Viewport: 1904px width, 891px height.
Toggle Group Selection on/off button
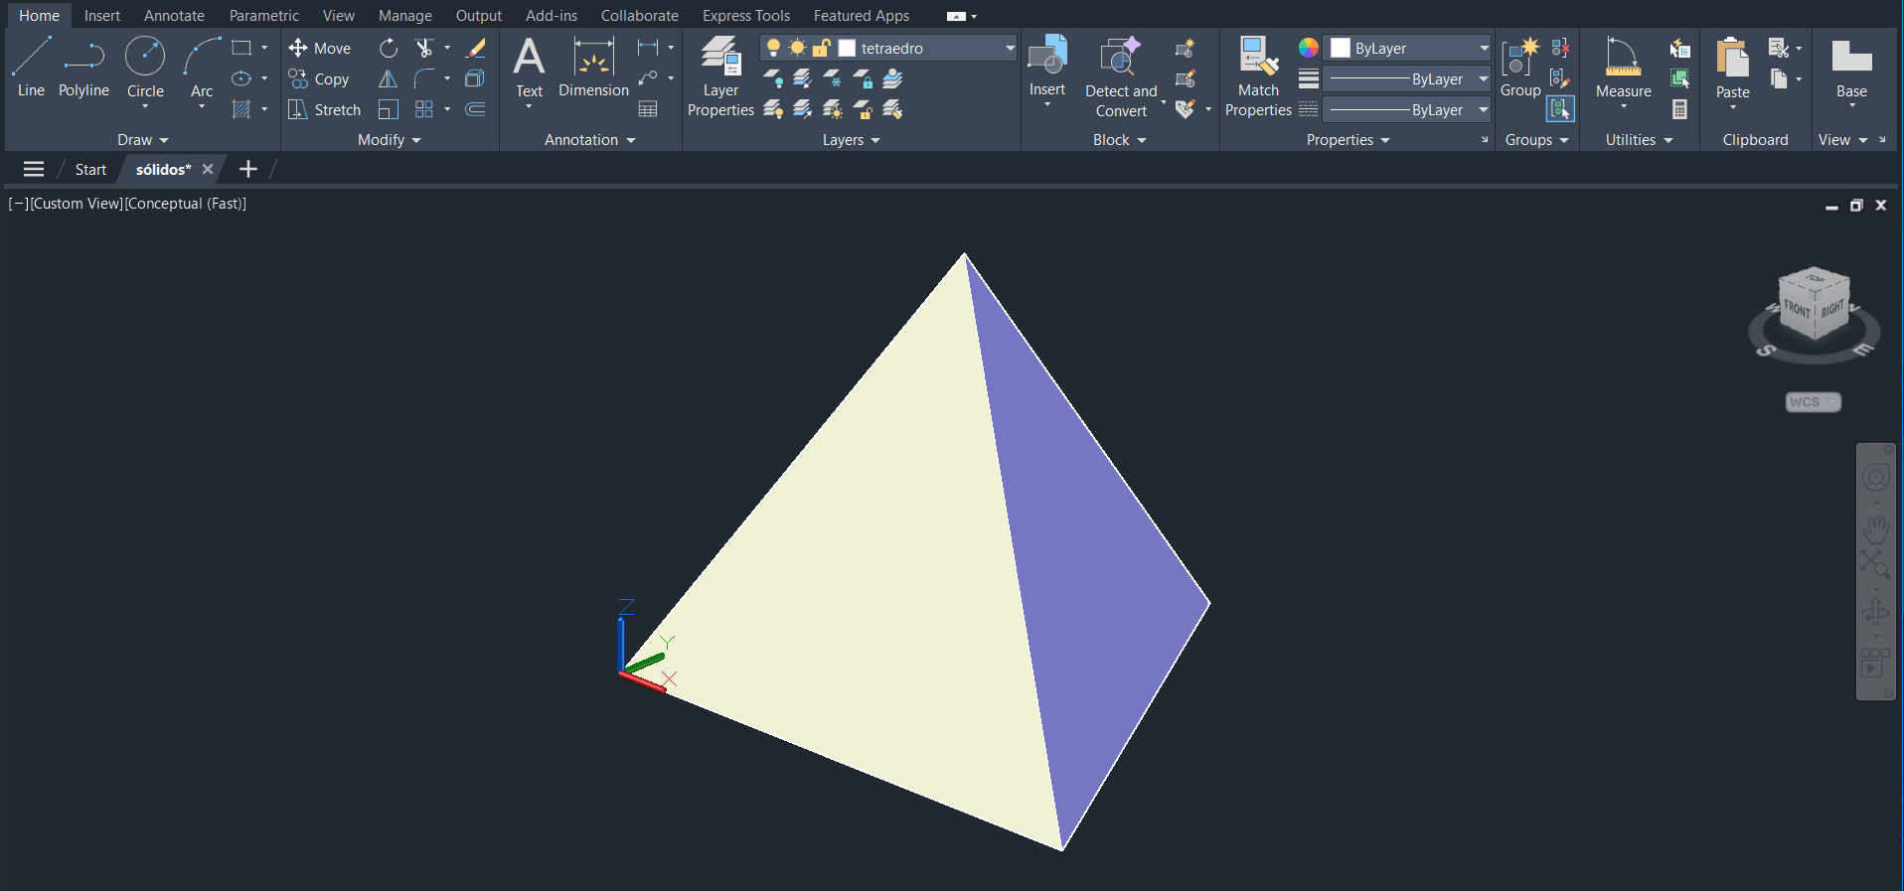coord(1560,109)
